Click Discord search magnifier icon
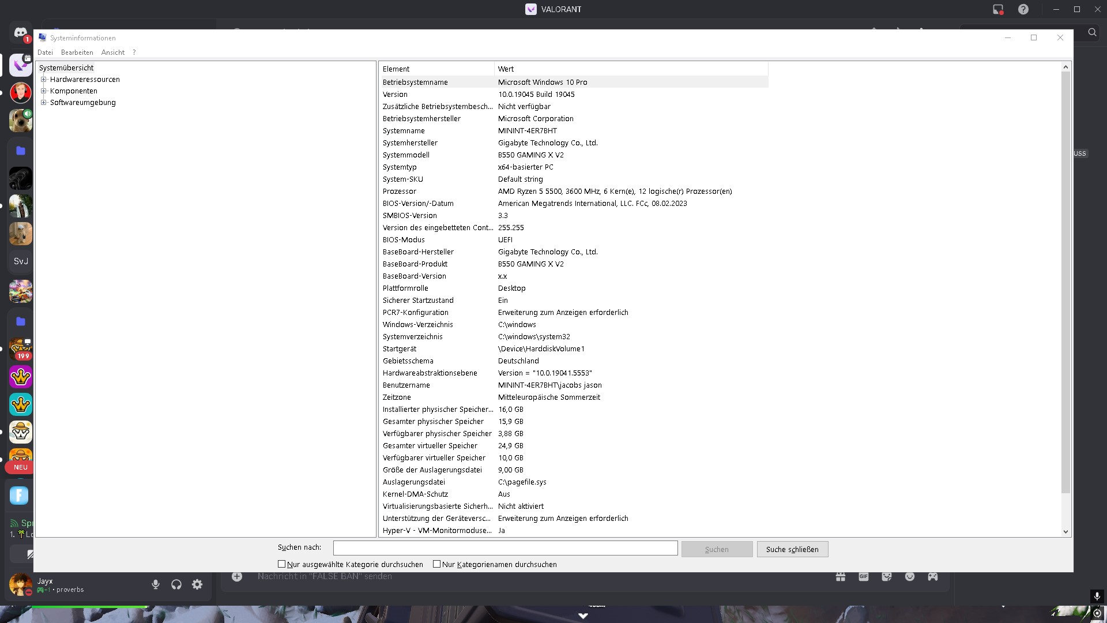The width and height of the screenshot is (1107, 623). [x=1092, y=32]
